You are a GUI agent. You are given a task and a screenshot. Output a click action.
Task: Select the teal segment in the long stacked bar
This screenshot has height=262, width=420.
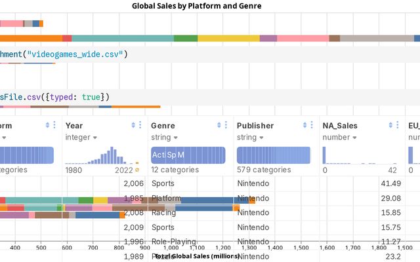pos(122,39)
